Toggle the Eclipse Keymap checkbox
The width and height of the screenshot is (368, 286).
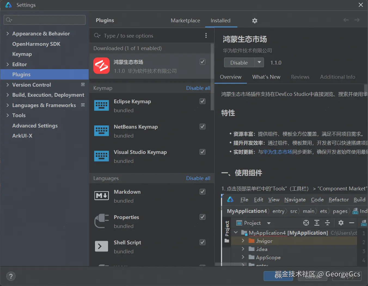tap(203, 101)
